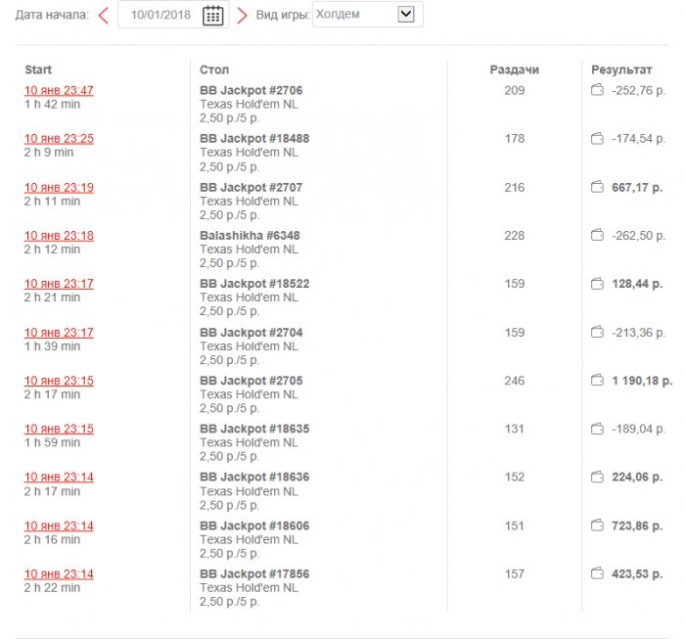The height and width of the screenshot is (639, 685).
Task: Click wallet icon beside 723,86 result
Action: pyautogui.click(x=597, y=525)
